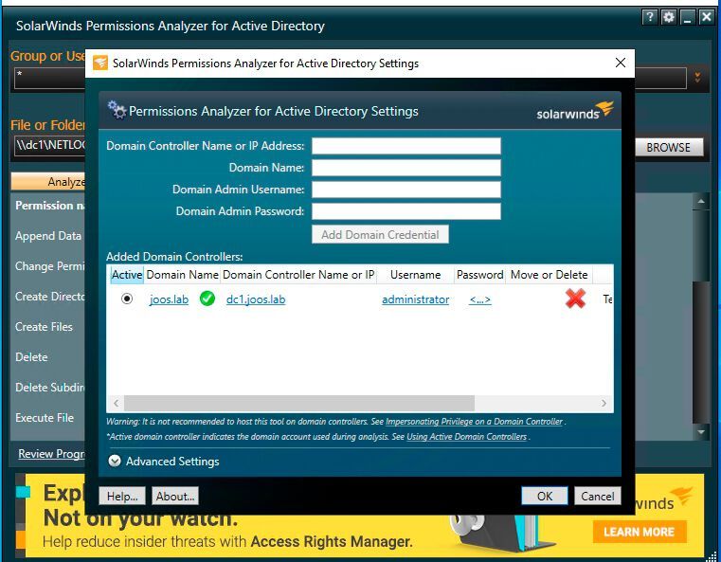Click the BROWSE button in main window
The image size is (721, 562).
click(x=669, y=147)
